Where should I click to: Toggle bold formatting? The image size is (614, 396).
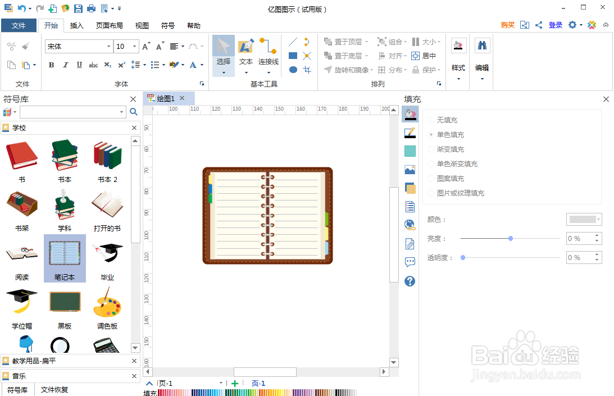click(51, 65)
